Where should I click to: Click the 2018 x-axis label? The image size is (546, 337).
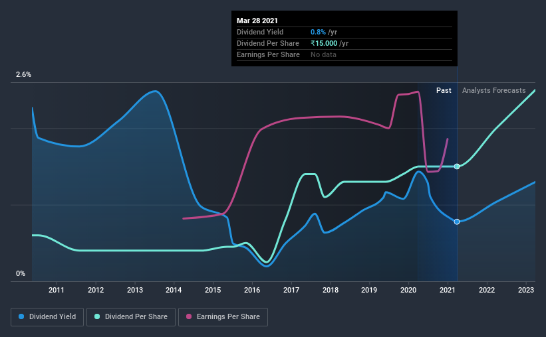click(331, 290)
